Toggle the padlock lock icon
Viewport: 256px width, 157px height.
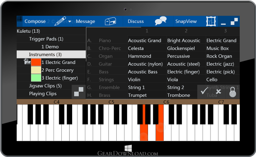tap(233, 92)
